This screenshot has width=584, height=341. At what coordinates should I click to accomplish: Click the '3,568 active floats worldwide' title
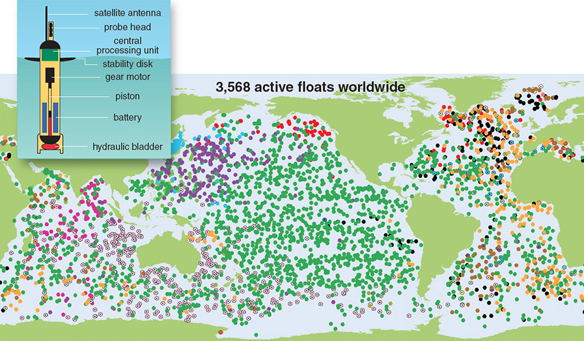310,87
